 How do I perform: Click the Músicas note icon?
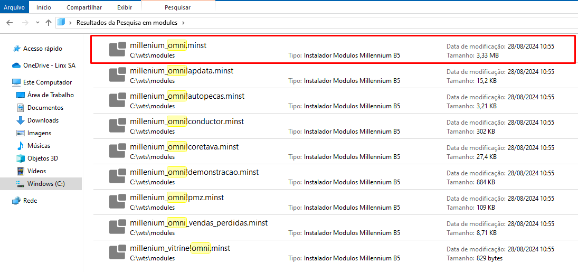coord(21,146)
